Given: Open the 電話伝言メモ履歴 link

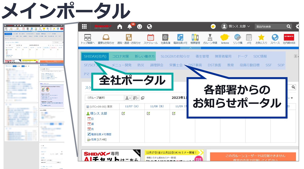Looking at the screenshot, I should (x=101, y=134).
